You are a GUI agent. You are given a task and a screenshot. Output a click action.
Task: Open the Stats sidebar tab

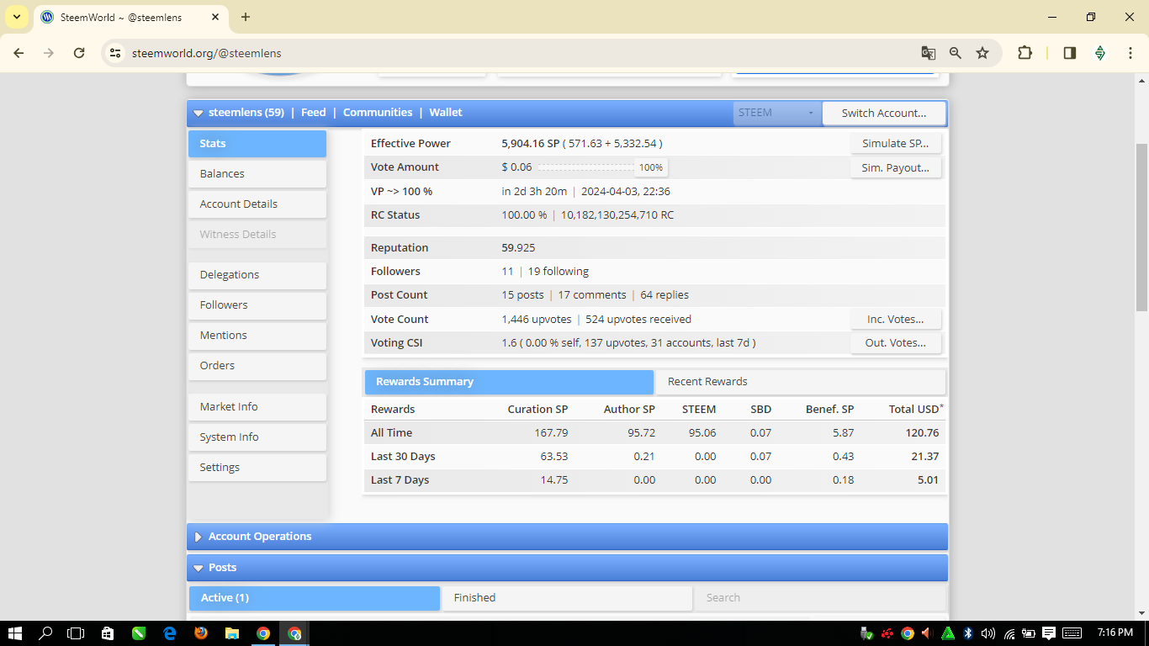(257, 144)
